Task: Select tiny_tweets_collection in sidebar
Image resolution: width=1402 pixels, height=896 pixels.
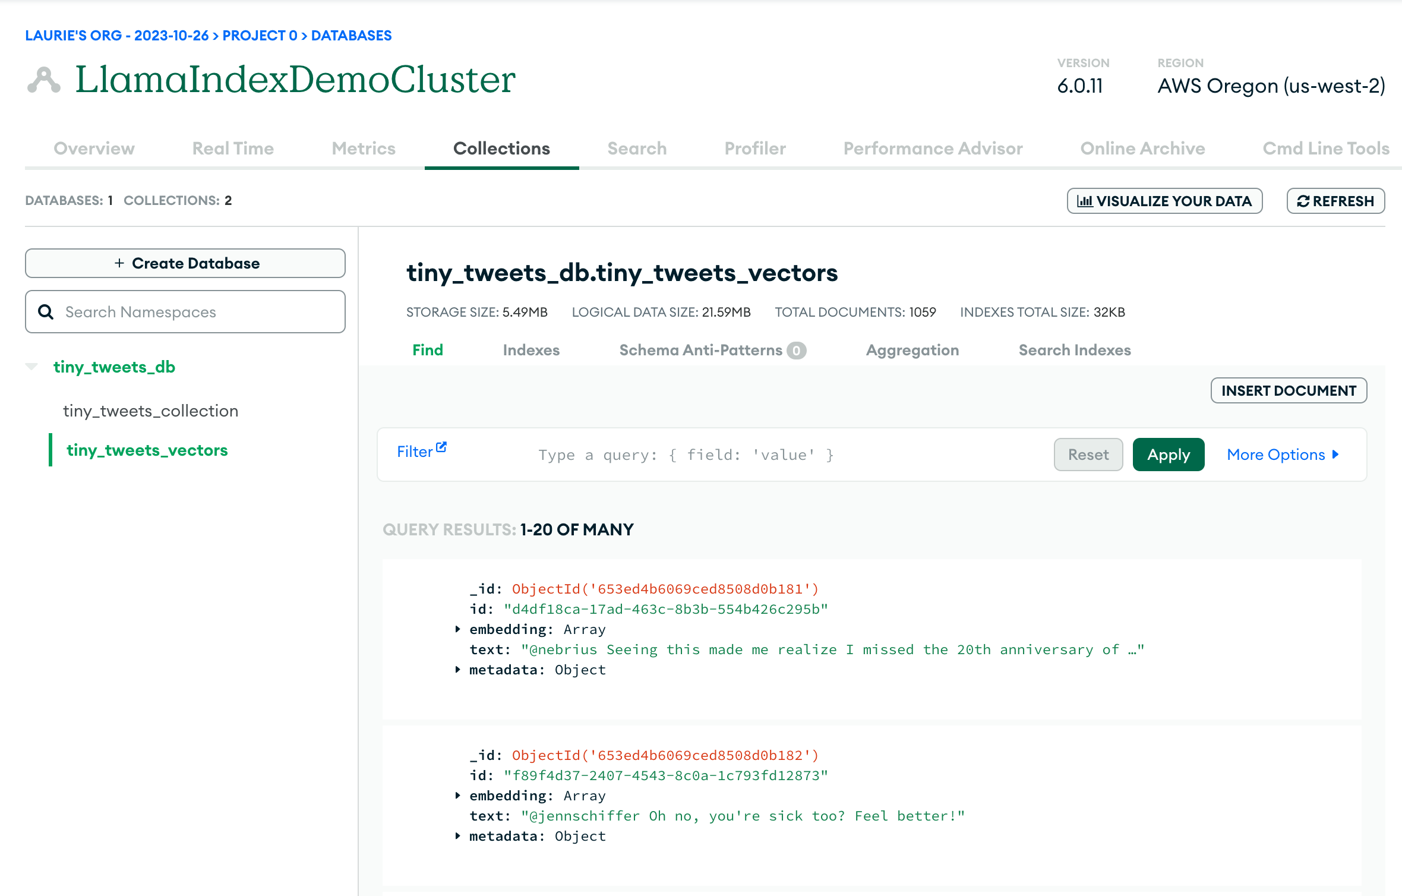Action: click(x=150, y=411)
